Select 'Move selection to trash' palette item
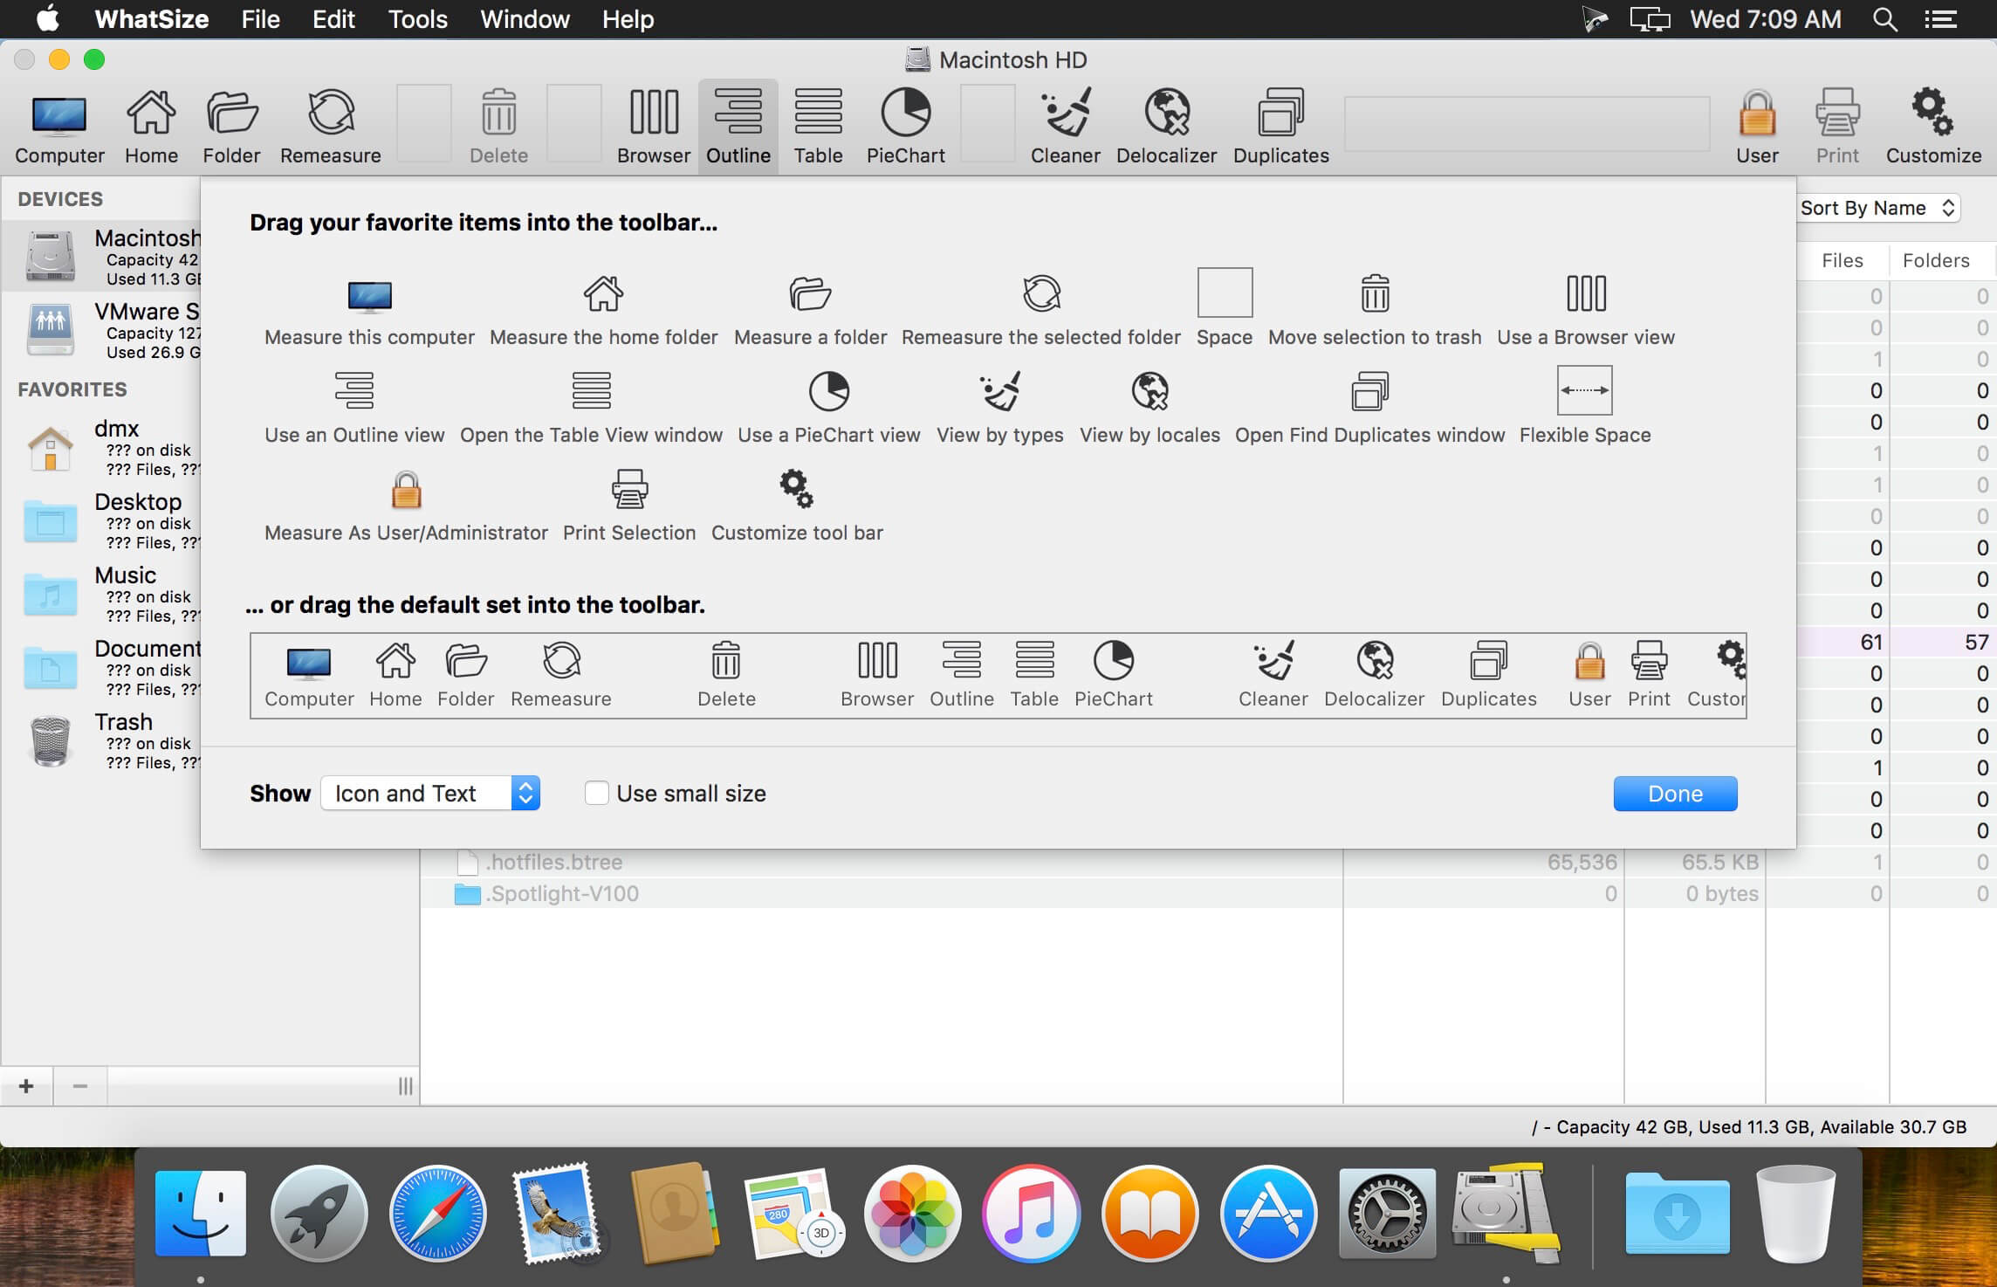This screenshot has width=1997, height=1287. pos(1375,310)
